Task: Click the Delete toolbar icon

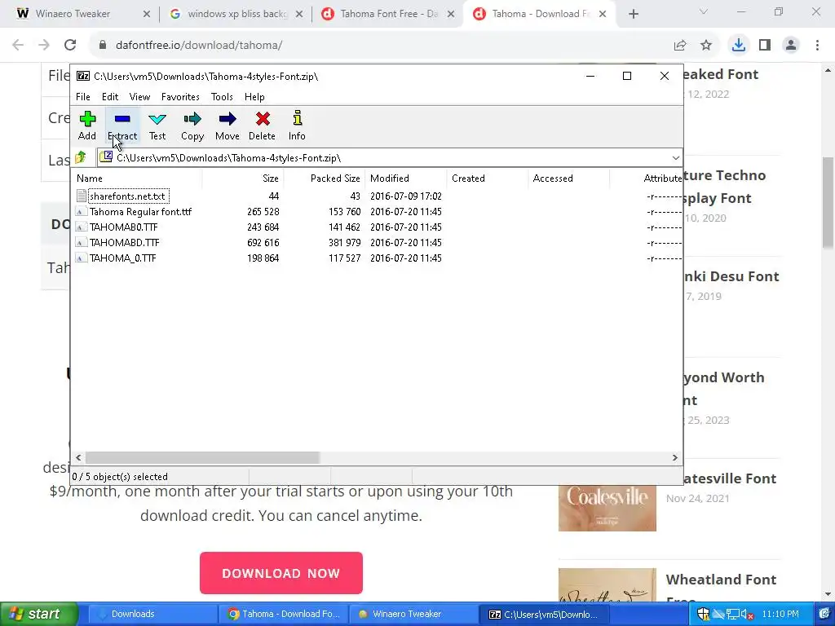Action: 262,126
